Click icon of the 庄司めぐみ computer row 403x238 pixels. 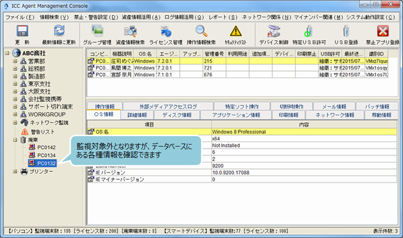pyautogui.click(x=91, y=61)
